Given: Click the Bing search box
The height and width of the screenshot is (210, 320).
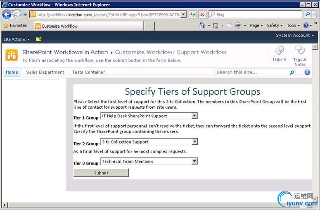Looking at the screenshot, I should click(x=255, y=14).
